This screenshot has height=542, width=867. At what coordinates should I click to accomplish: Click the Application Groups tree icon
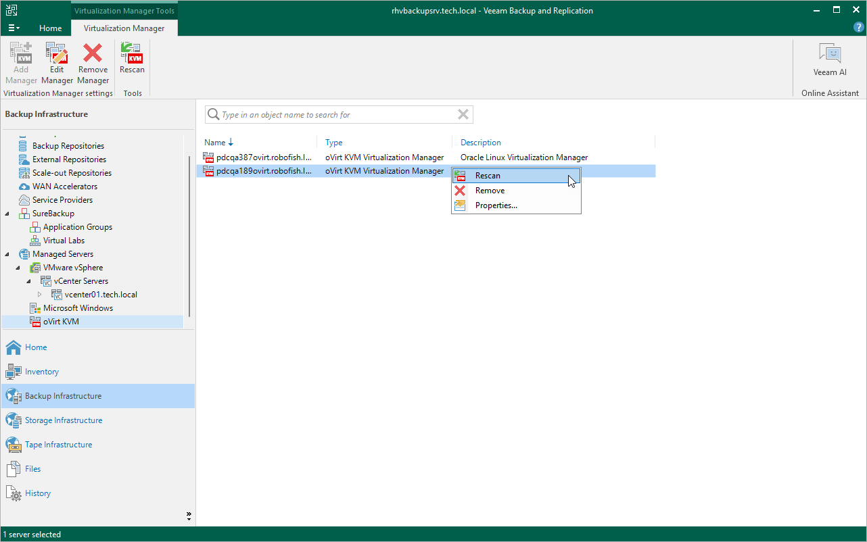[35, 227]
